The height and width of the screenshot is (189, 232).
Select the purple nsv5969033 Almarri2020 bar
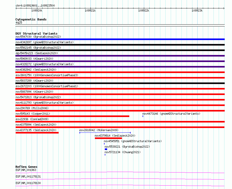(x=120, y=61)
